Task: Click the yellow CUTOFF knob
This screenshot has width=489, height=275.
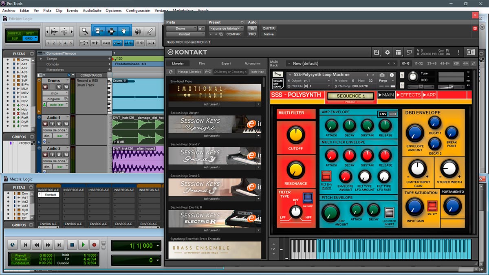Action: pos(295,134)
